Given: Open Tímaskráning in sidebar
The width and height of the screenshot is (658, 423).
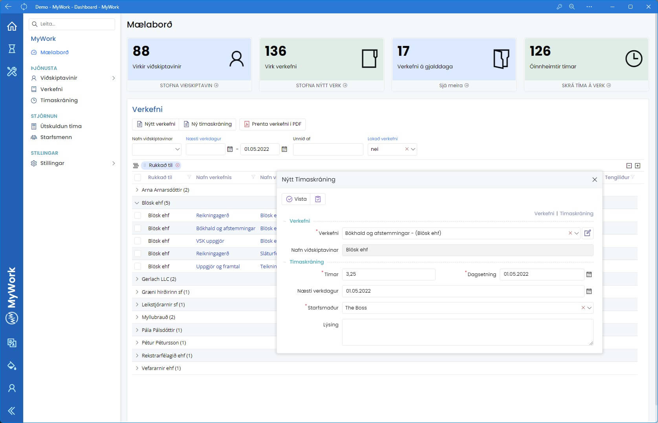Looking at the screenshot, I should pyautogui.click(x=59, y=101).
